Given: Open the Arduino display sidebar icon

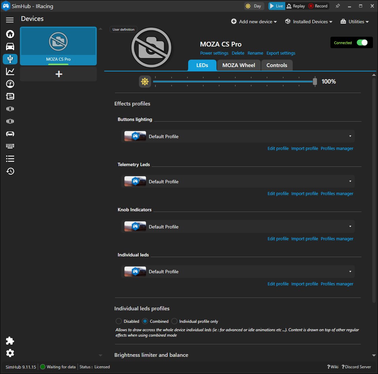Looking at the screenshot, I should click(10, 96).
